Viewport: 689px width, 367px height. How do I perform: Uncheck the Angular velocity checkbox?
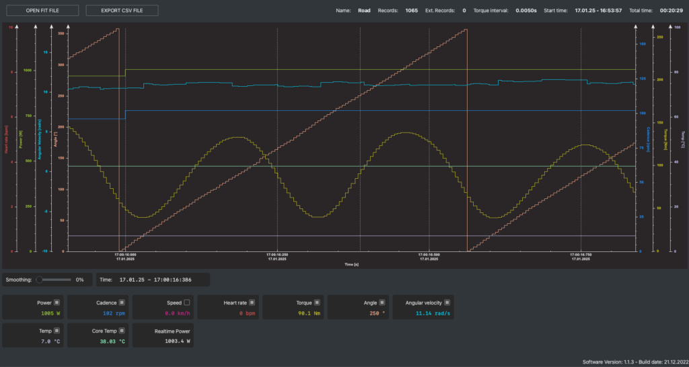coord(447,302)
